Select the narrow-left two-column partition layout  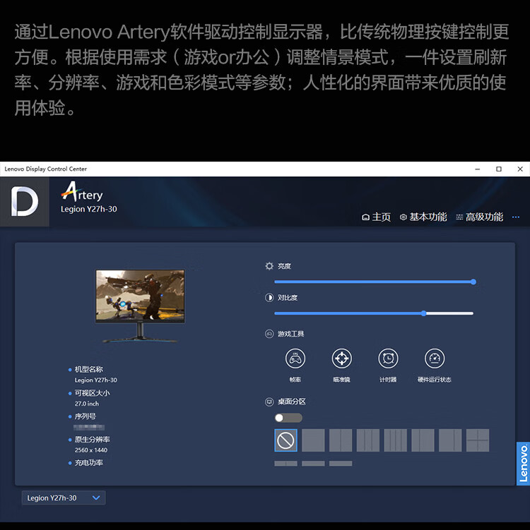click(423, 440)
